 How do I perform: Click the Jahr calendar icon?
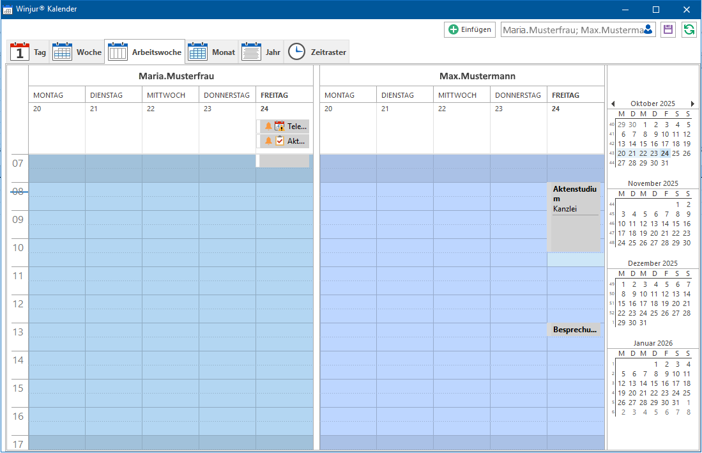(x=251, y=52)
